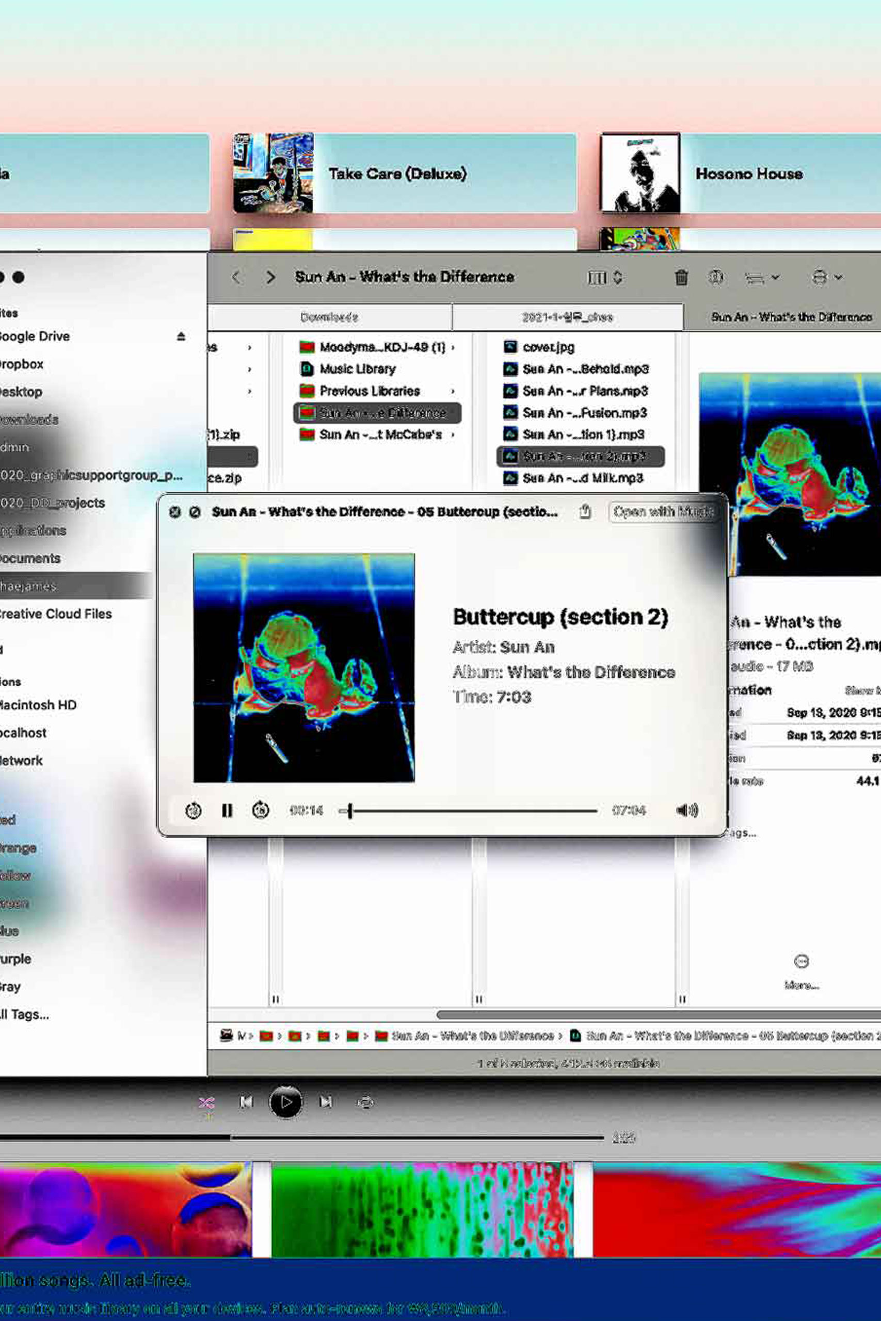Viewport: 881px width, 1321px height.
Task: Skip back 15 seconds in preview
Action: click(x=193, y=811)
